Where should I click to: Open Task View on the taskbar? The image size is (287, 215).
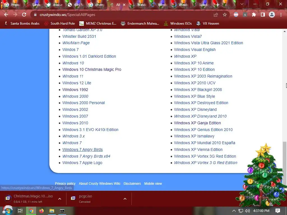[x=20, y=211]
